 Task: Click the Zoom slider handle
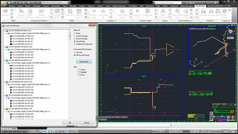[80, 78]
